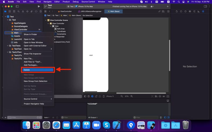Open the Symbol navigator icon

[14, 11]
